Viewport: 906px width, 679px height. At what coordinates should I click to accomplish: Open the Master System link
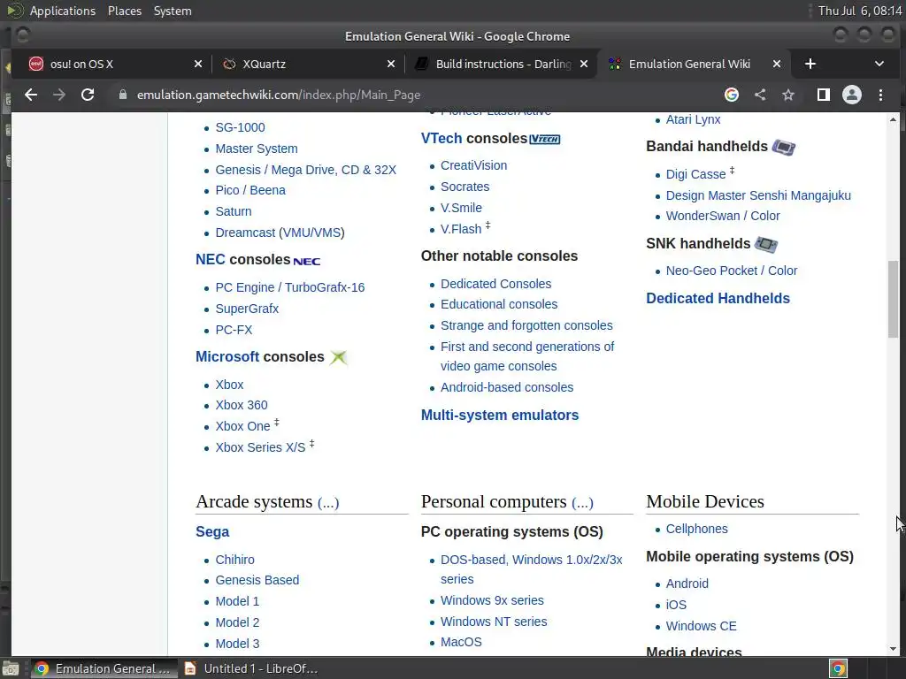pos(257,149)
